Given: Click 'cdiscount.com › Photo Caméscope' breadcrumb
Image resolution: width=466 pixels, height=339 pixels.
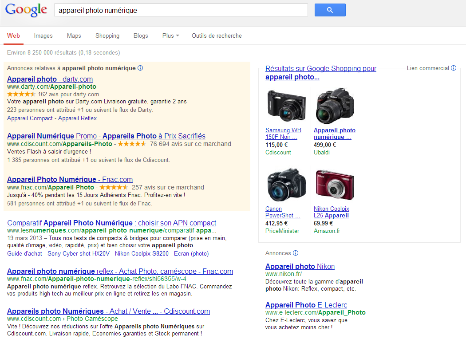Looking at the screenshot, I should coord(63,319).
